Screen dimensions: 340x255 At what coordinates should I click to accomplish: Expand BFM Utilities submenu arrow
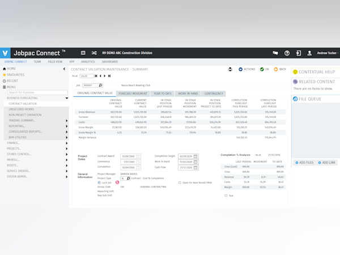point(66,138)
